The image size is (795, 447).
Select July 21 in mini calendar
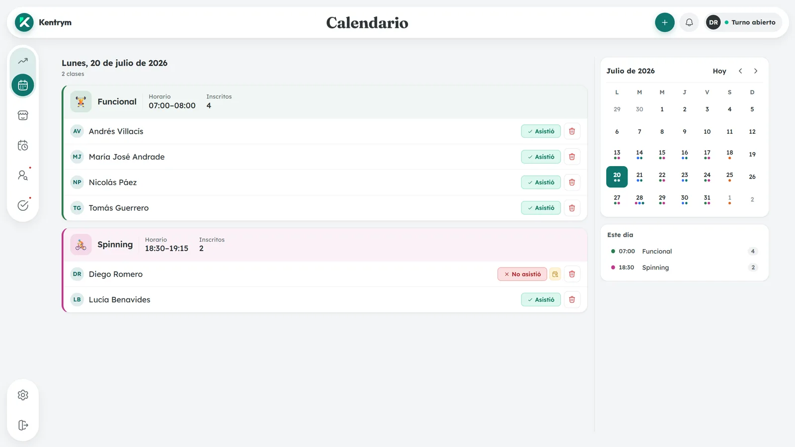coord(639,177)
